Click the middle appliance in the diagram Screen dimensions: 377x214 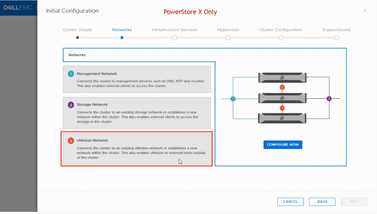pyautogui.click(x=282, y=98)
